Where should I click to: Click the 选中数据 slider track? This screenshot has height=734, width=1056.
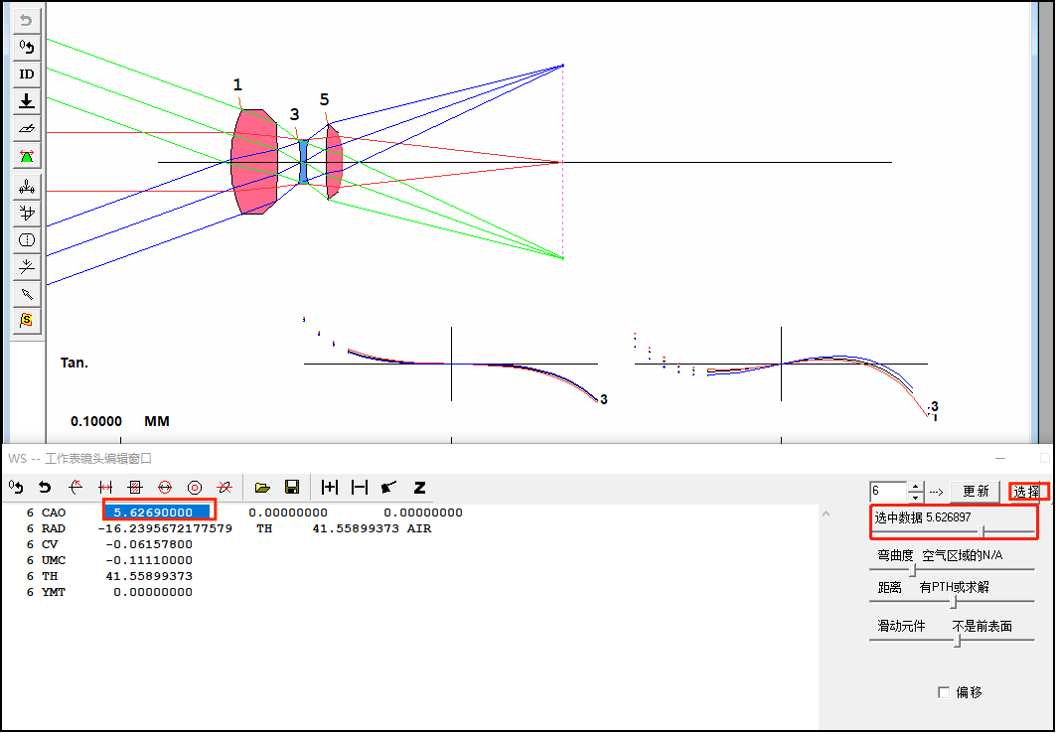[x=953, y=532]
